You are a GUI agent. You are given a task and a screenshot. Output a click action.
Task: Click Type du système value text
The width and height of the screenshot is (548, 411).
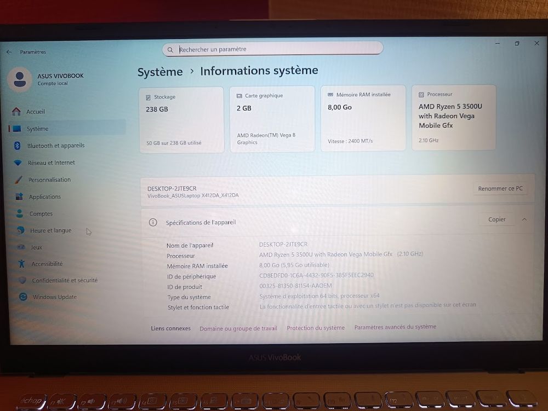click(x=319, y=296)
